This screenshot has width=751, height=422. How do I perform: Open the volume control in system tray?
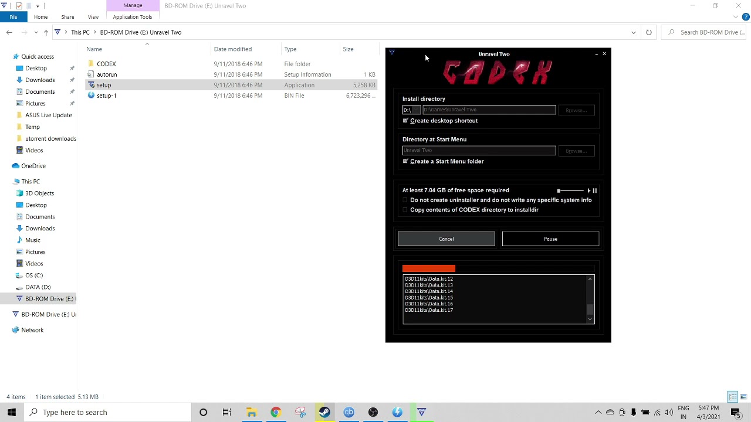pos(669,413)
